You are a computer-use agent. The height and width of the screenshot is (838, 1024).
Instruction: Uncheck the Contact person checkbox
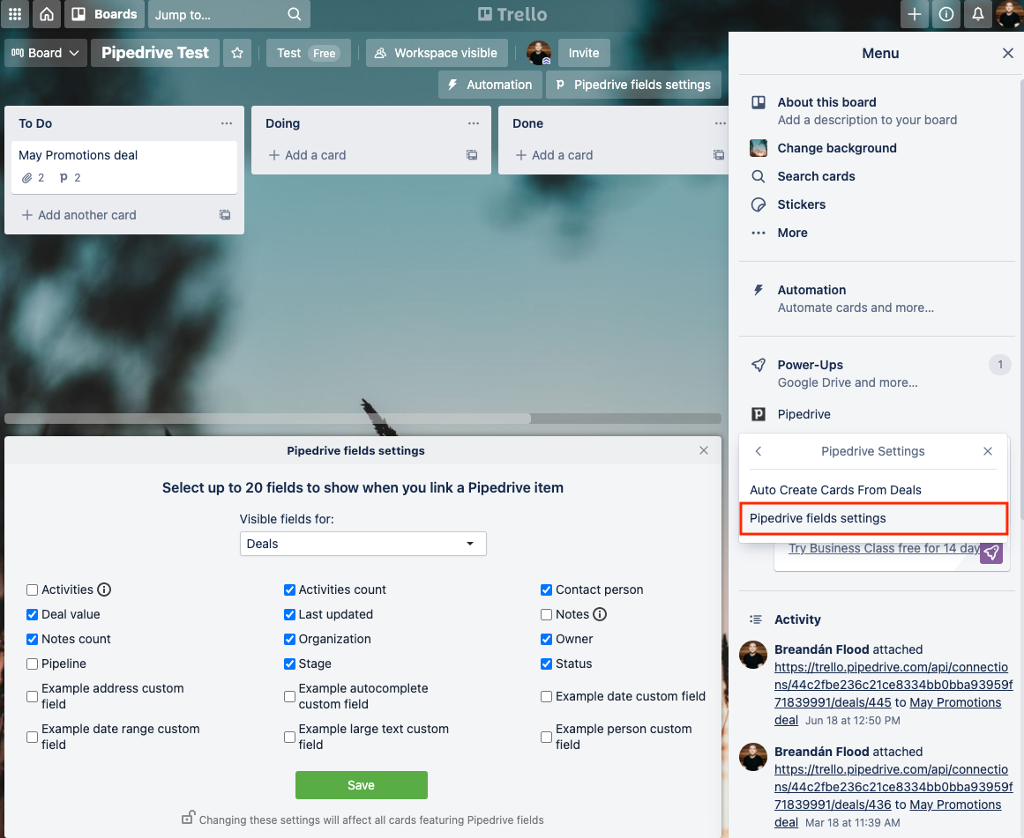click(547, 590)
